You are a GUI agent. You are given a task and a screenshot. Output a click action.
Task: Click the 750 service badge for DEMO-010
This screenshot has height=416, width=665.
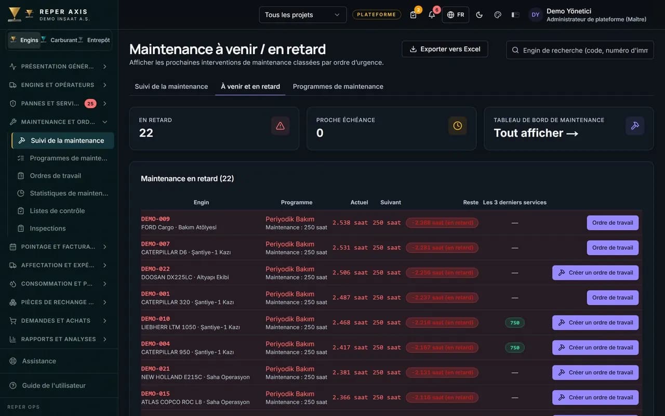tap(515, 322)
